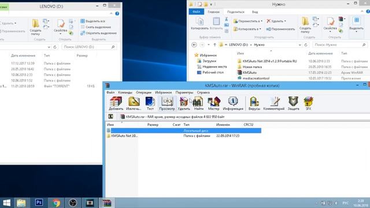Select KMSAuto Net 20... folder in WinRAR list
This screenshot has width=370, height=208.
(122, 136)
